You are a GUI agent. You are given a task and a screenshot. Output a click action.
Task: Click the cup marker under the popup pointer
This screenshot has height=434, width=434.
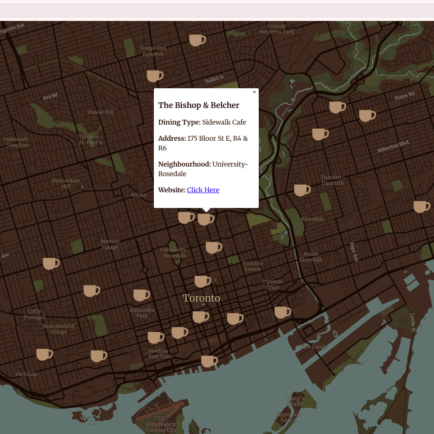205,219
